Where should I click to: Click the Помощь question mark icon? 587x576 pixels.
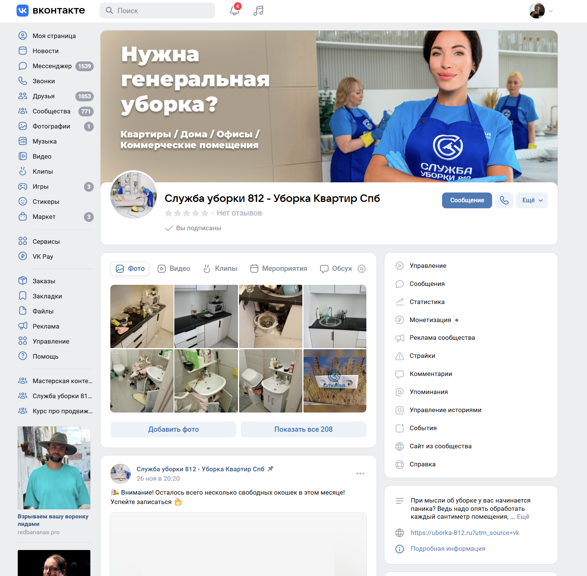point(23,356)
